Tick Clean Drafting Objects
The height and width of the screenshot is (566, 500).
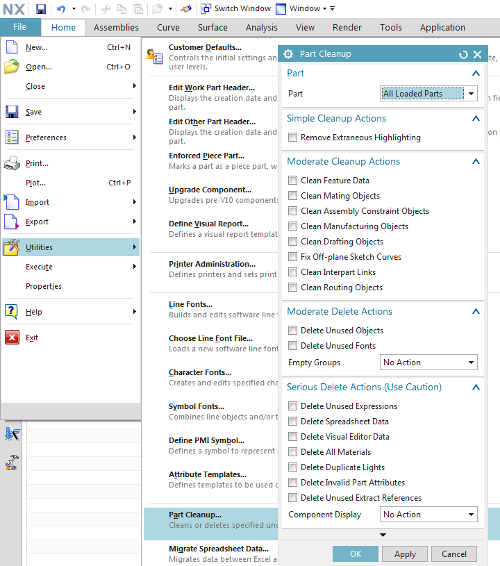tap(293, 241)
